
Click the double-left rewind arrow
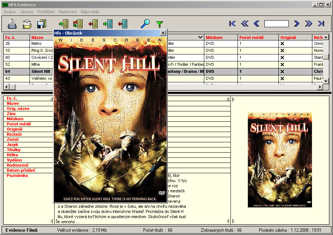(x=245, y=24)
